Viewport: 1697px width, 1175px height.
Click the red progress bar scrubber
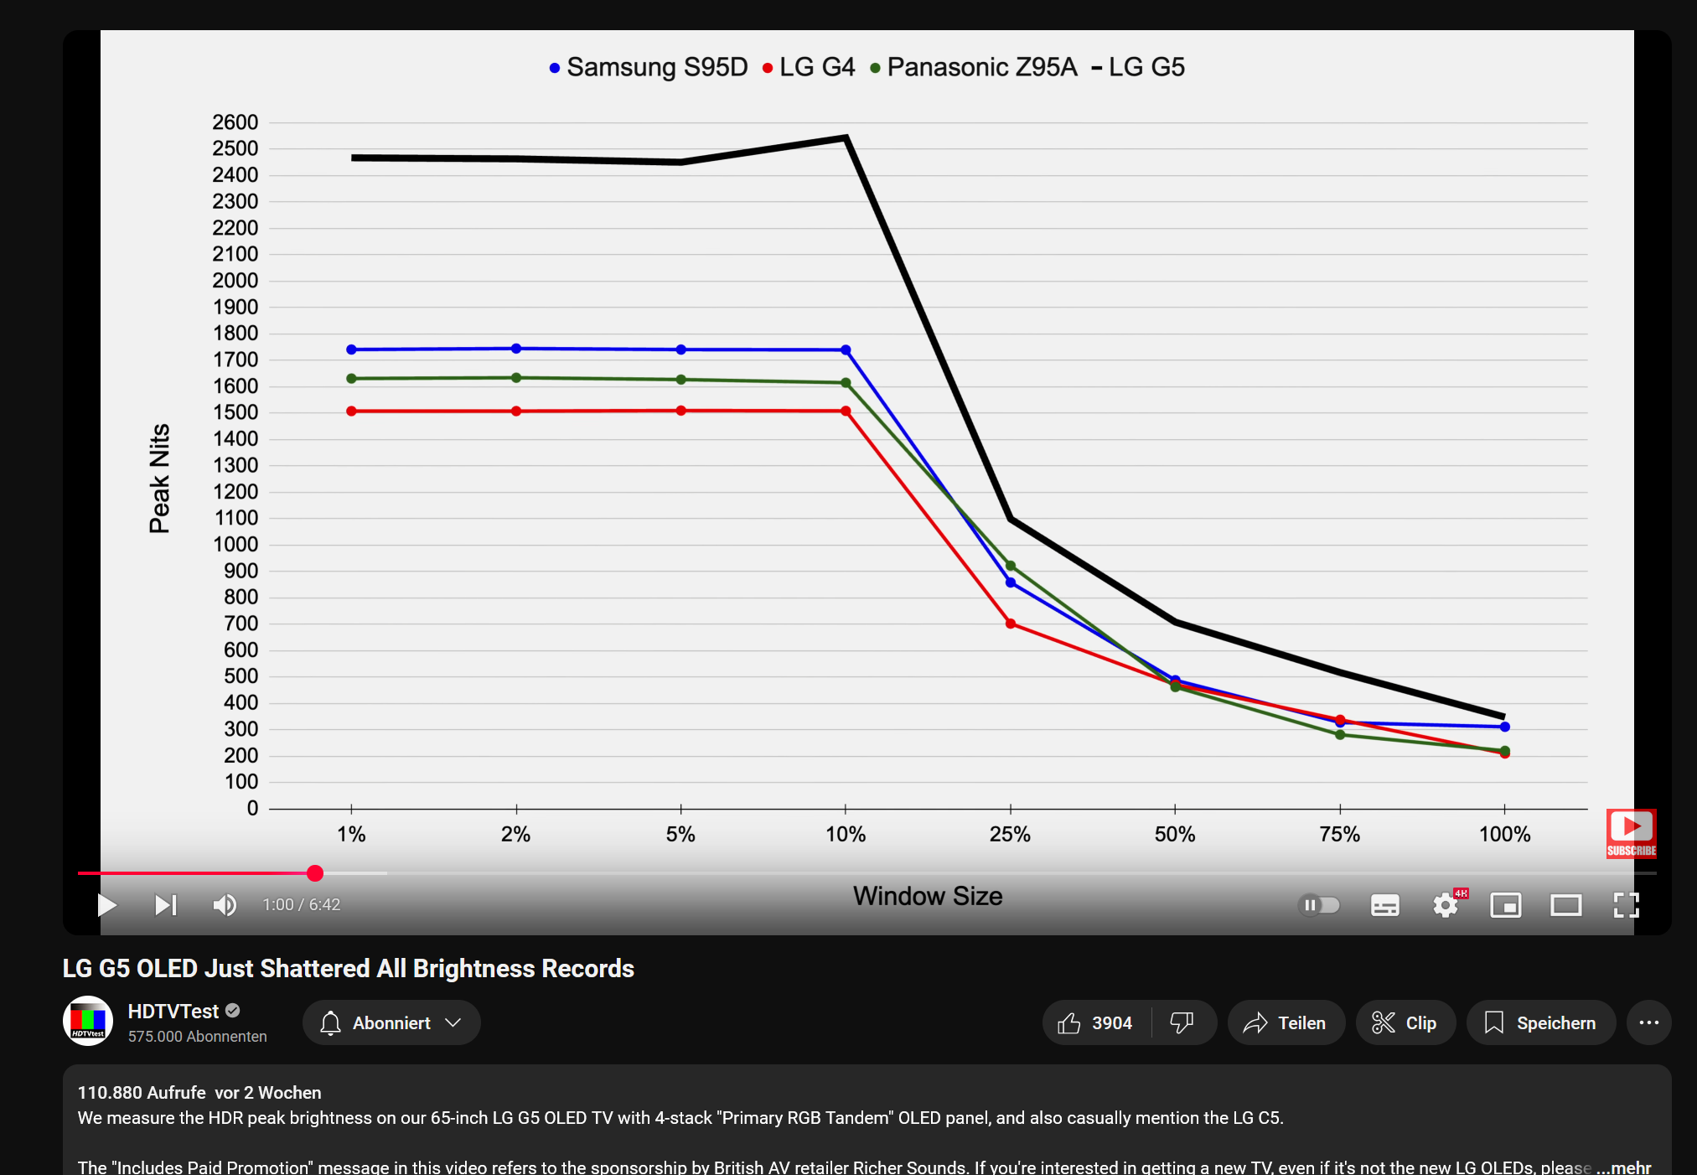(315, 873)
